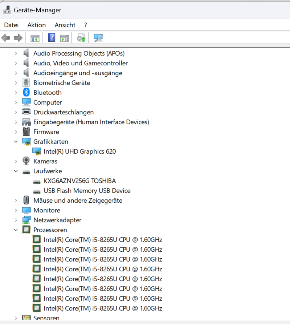Expand the Firmware category

coord(16,132)
